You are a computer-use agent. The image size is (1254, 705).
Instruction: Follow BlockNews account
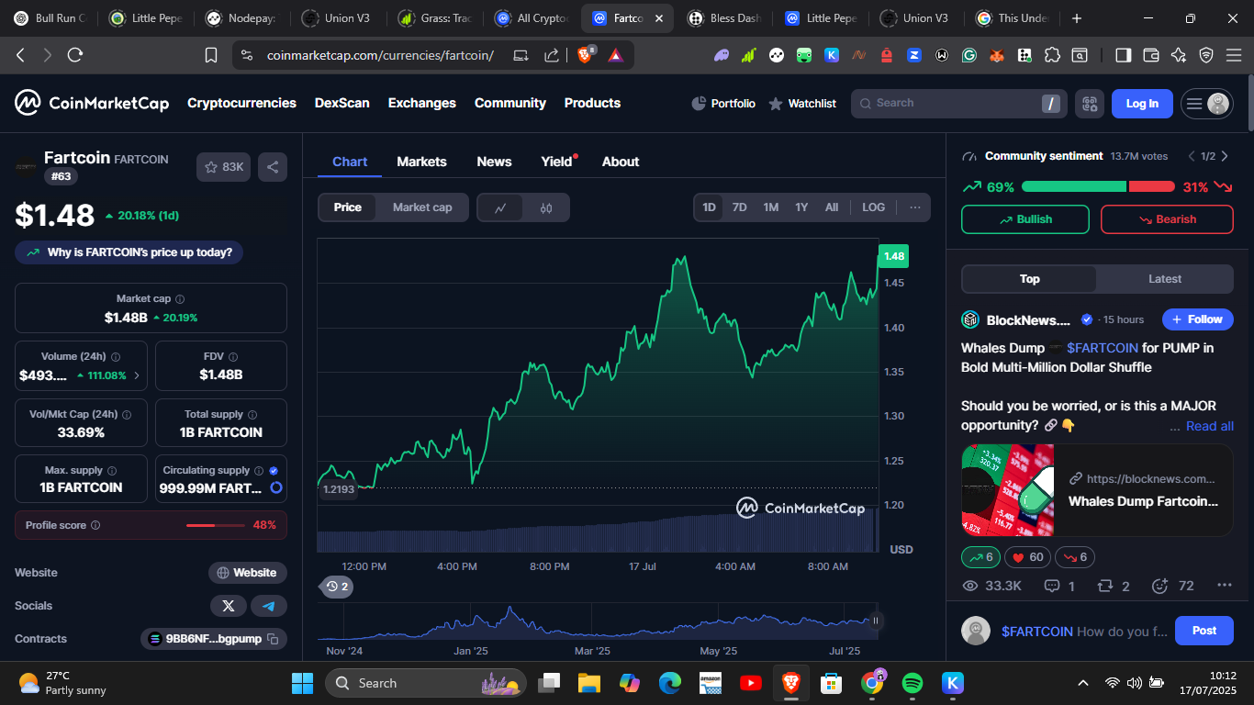(1198, 319)
